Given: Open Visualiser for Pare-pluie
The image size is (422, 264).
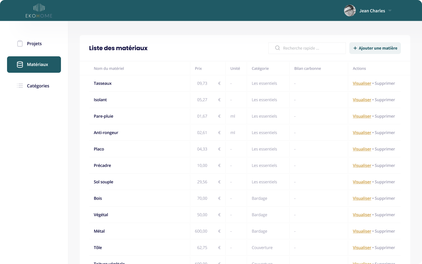Looking at the screenshot, I should coord(362,116).
